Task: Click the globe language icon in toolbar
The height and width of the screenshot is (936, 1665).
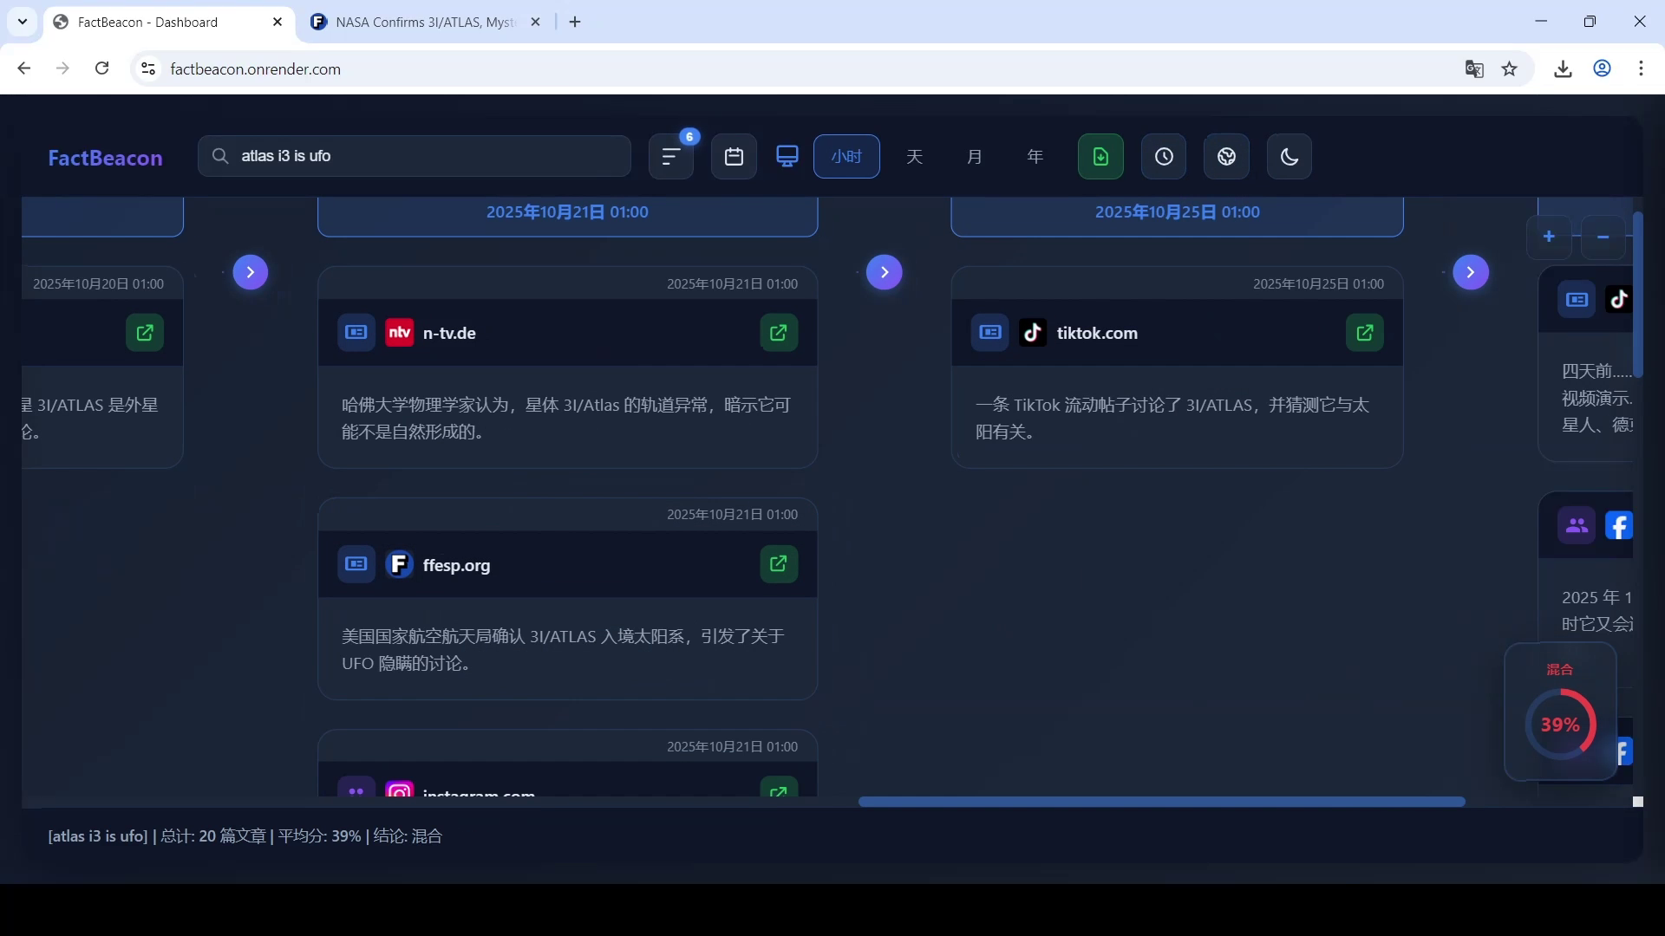Action: click(x=1226, y=157)
